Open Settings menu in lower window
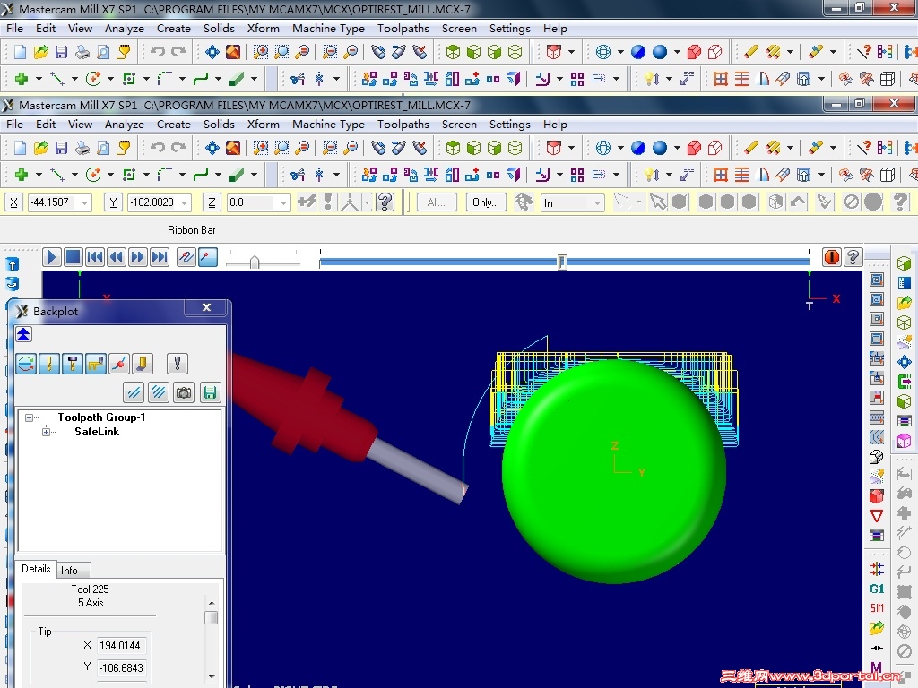Viewport: 918px width, 688px height. 509,124
